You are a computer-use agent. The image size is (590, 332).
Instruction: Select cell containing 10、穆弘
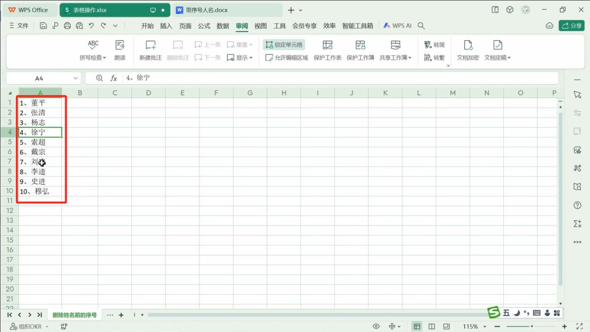(x=40, y=191)
